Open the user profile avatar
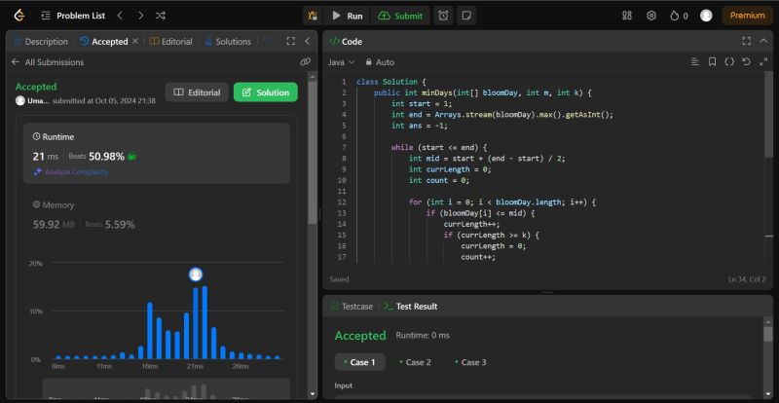The width and height of the screenshot is (779, 403). point(706,16)
